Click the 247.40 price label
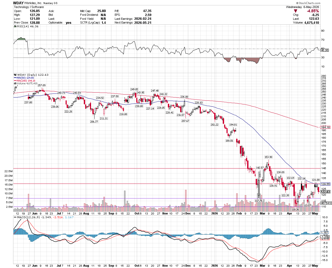 tap(155, 91)
